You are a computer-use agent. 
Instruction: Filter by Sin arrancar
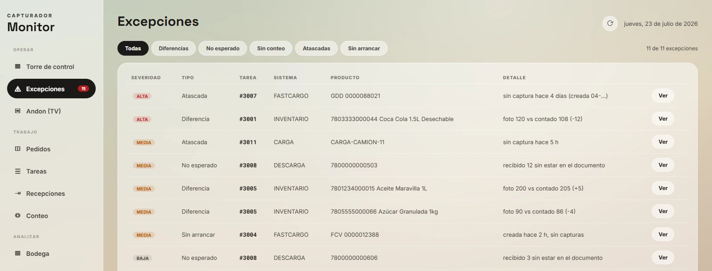point(364,49)
